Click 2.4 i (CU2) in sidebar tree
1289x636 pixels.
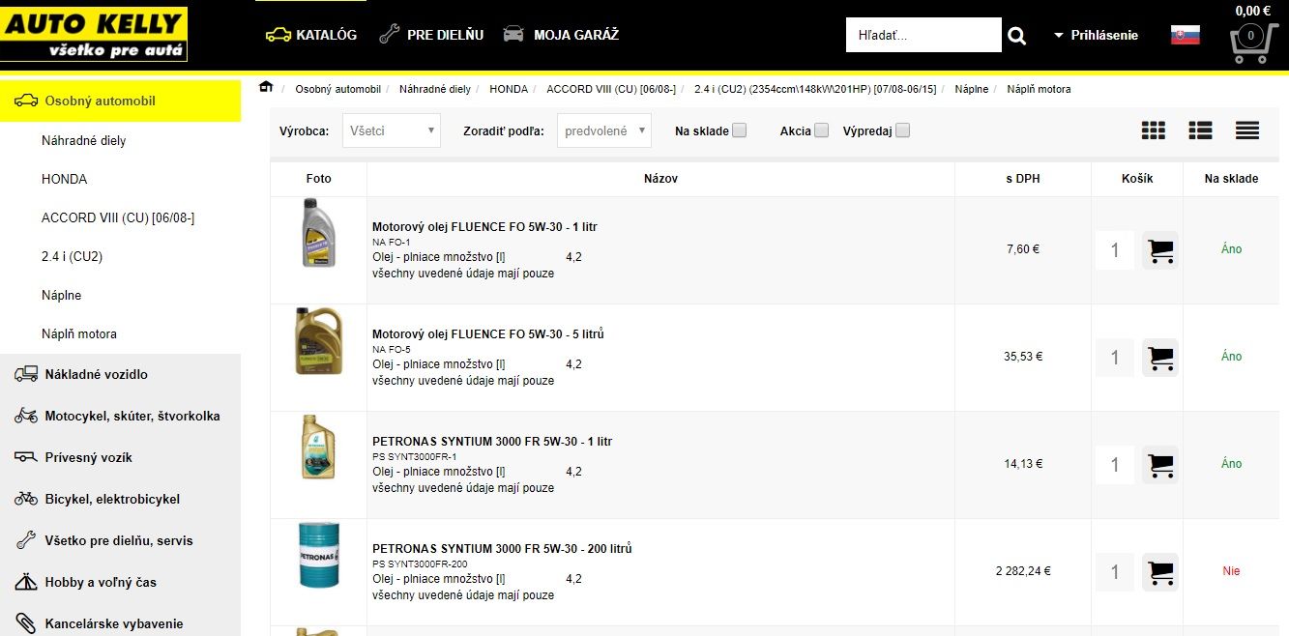coord(73,256)
